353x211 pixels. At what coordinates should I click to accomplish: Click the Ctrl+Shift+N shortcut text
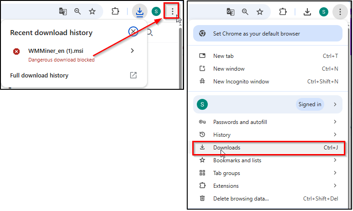coord(322,81)
